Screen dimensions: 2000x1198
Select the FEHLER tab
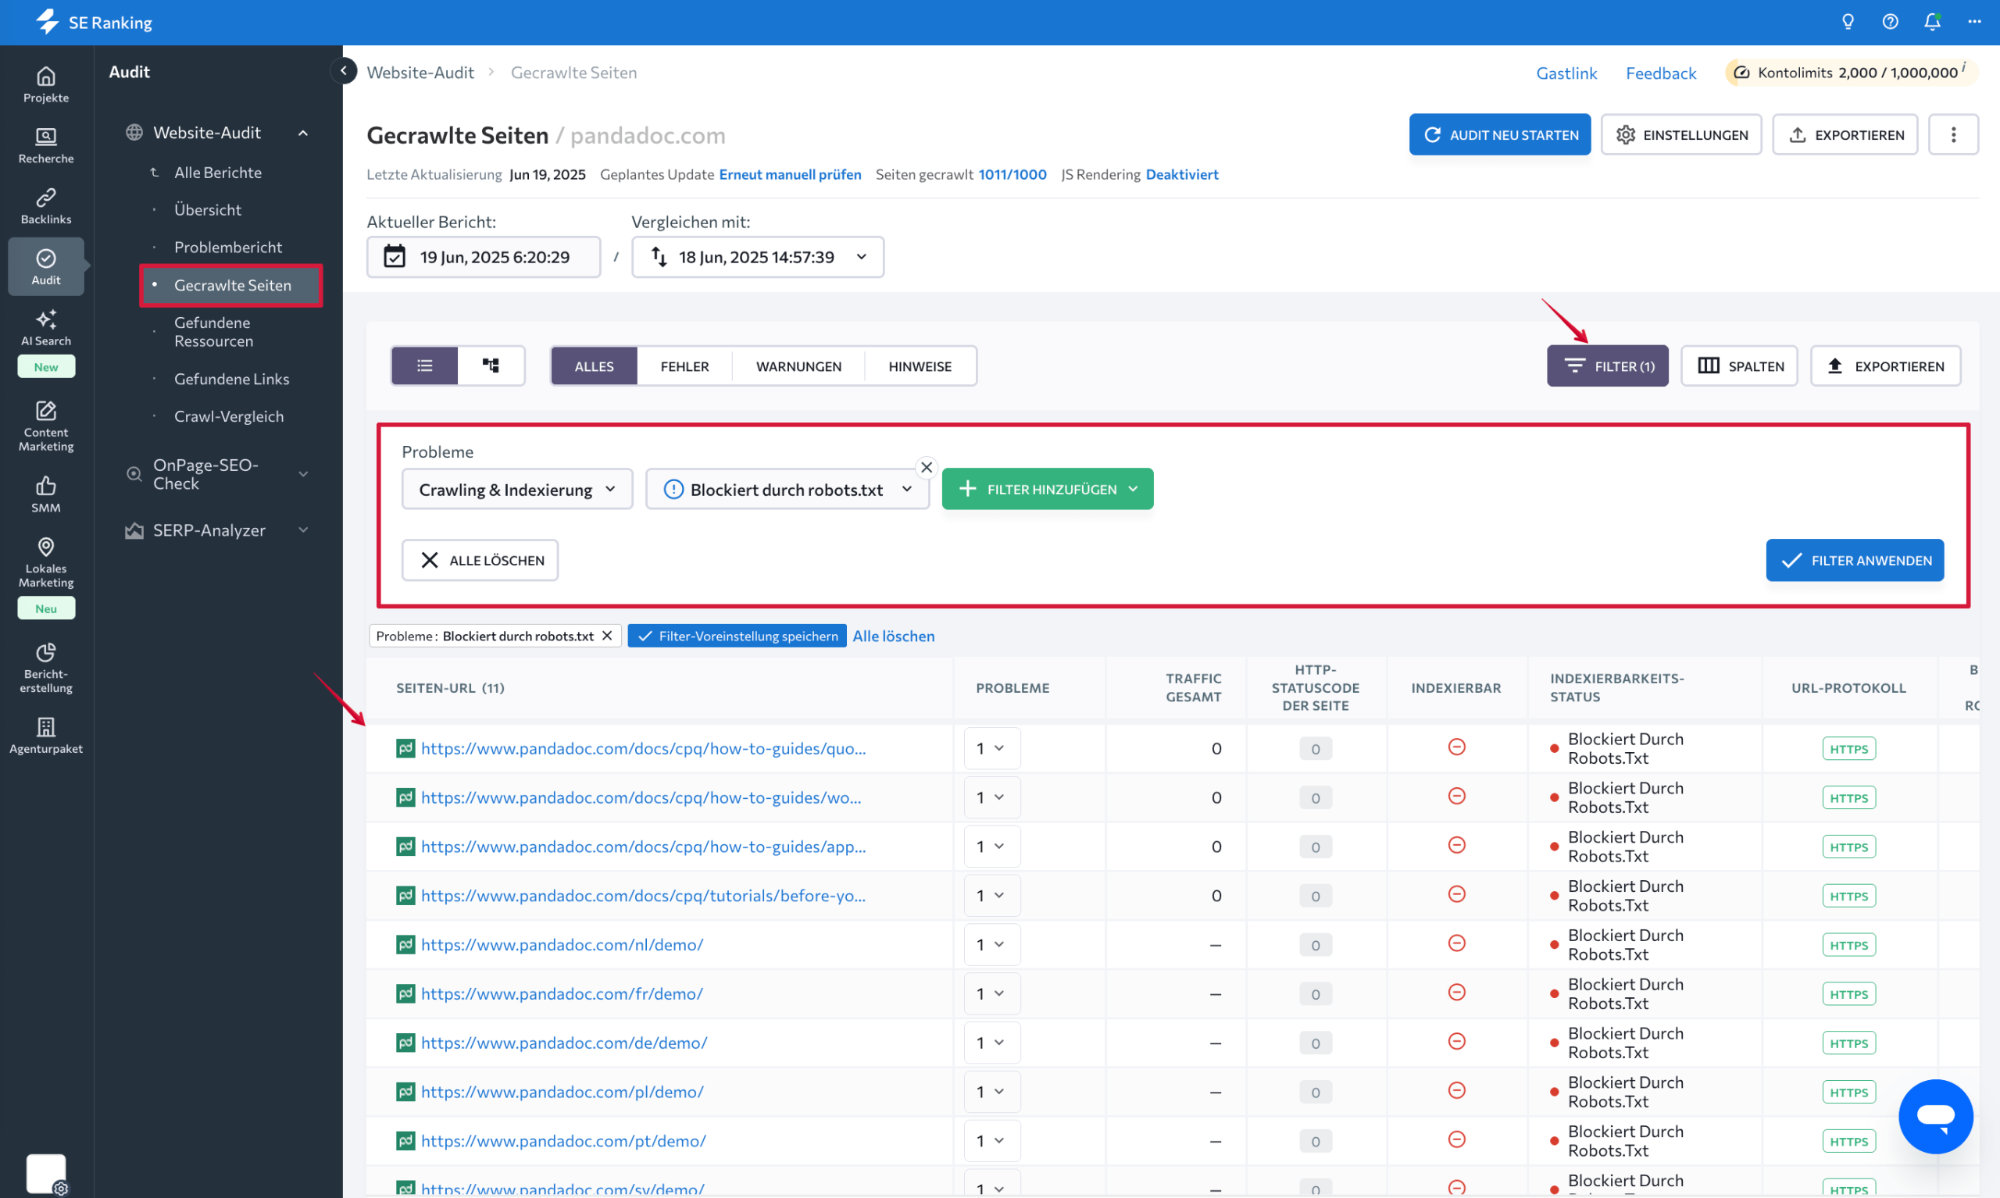point(684,366)
